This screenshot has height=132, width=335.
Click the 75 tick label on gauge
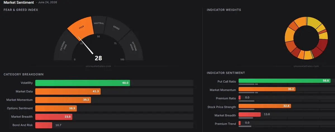115,43
